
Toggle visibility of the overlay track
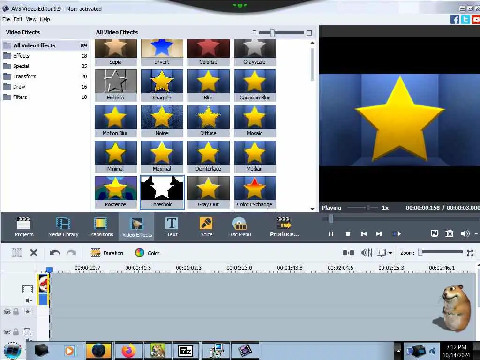(x=7, y=332)
